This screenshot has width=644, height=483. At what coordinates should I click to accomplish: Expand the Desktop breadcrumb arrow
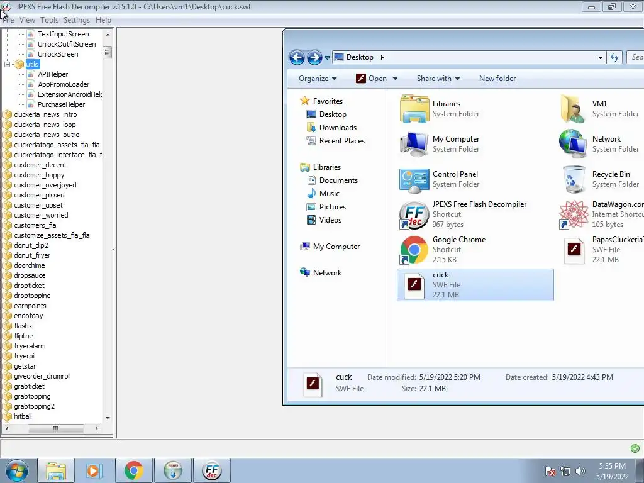click(x=382, y=57)
